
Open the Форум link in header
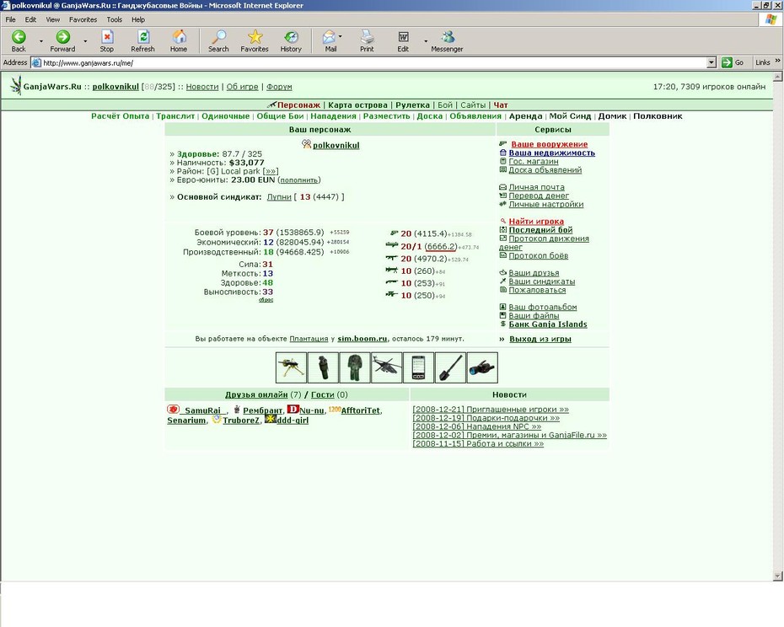tap(279, 87)
